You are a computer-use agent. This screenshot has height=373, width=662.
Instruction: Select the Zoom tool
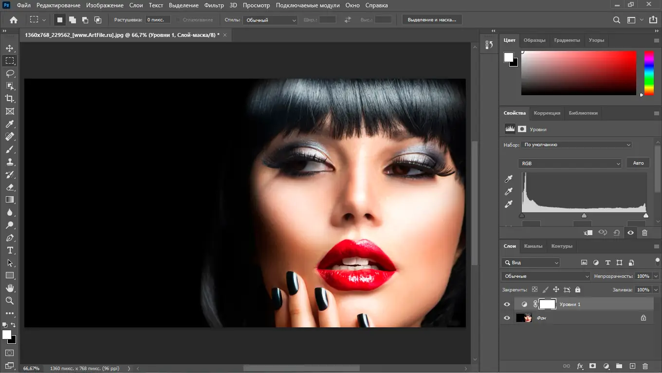(10, 301)
